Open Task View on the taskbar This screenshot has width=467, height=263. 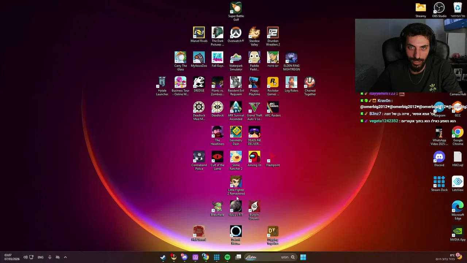click(238, 257)
